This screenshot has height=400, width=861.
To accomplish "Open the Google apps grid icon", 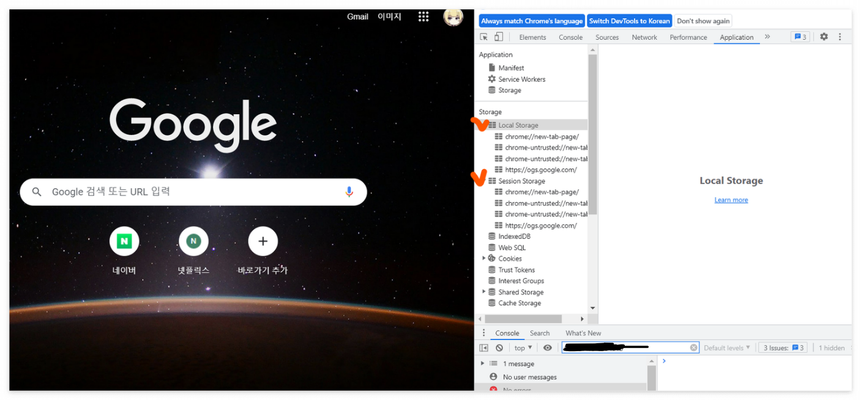I will [x=423, y=16].
